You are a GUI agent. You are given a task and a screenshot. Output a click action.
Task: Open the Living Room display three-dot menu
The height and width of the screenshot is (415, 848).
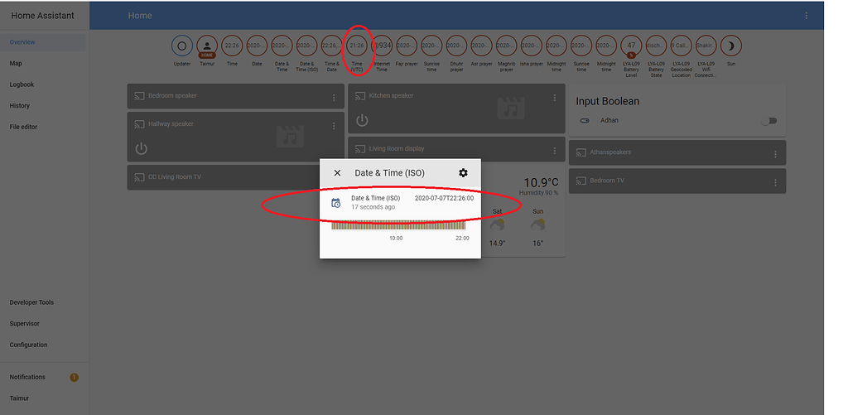(x=554, y=151)
